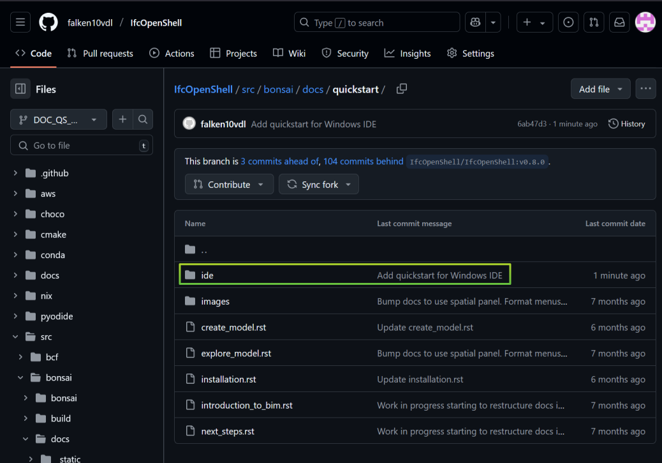Search the file tree magnifier icon
This screenshot has width=662, height=463.
(143, 119)
